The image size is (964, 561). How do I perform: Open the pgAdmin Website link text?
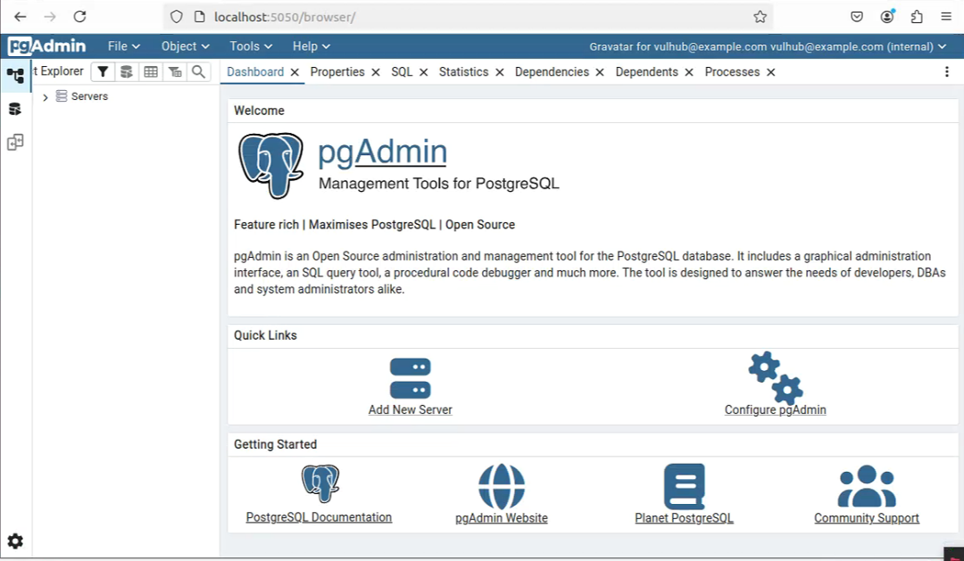point(502,518)
